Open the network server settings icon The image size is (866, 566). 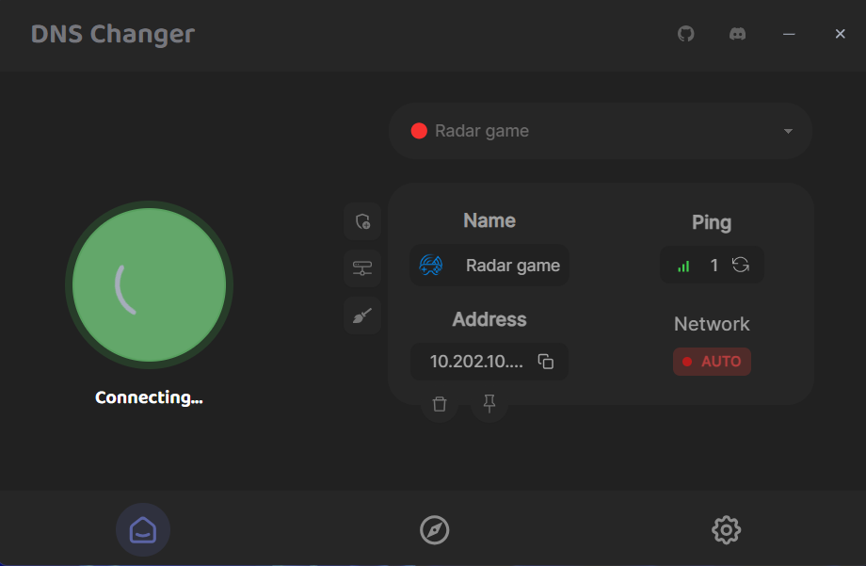pyautogui.click(x=362, y=267)
